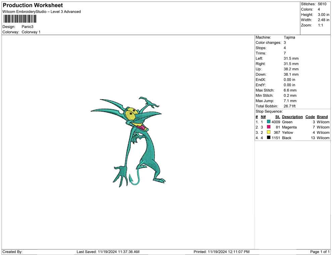Select the Total Bobbin 26.71ft value
Image resolution: width=332 pixels, height=255 pixels.
[x=289, y=106]
